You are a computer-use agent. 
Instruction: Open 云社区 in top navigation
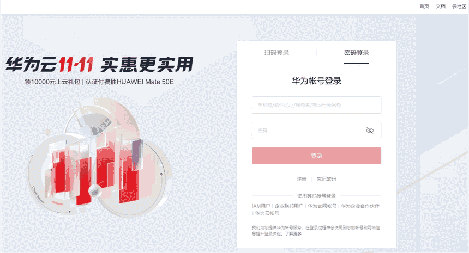tap(459, 7)
